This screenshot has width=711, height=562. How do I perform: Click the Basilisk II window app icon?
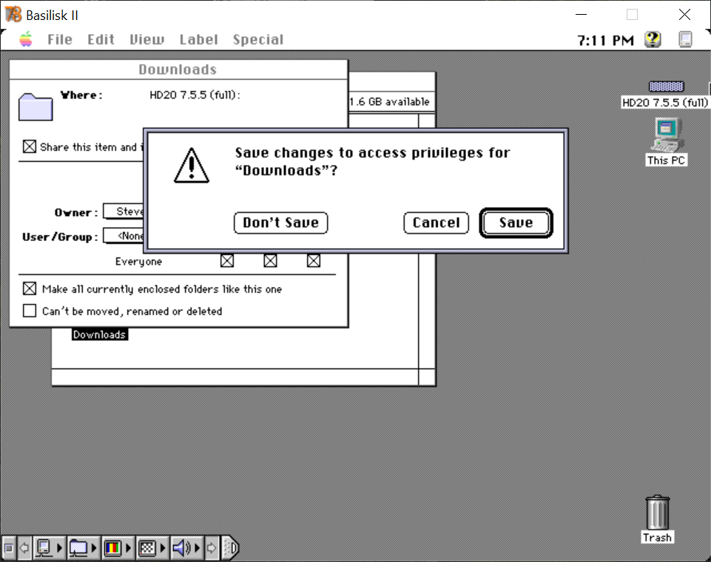(13, 15)
